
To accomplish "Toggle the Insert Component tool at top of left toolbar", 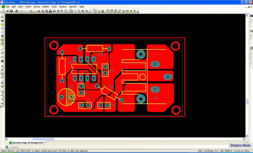I will click(2, 17).
